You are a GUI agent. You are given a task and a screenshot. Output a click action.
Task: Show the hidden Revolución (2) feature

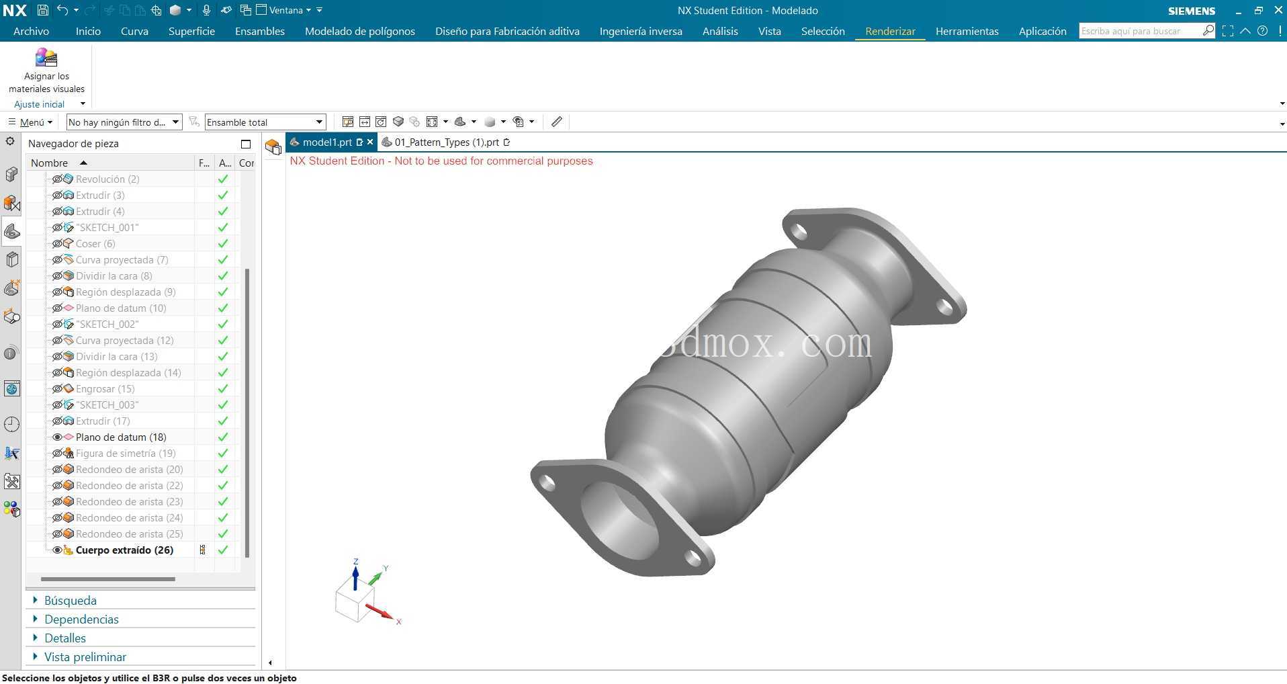pos(57,179)
